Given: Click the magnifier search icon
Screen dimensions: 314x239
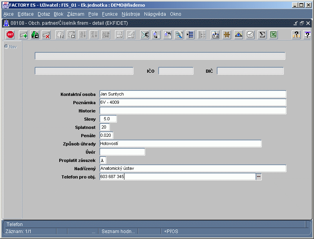Looking at the screenshot, I should coord(179,35).
